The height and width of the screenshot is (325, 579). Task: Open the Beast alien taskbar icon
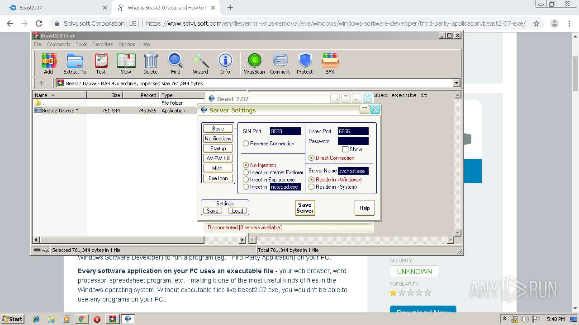[x=128, y=319]
